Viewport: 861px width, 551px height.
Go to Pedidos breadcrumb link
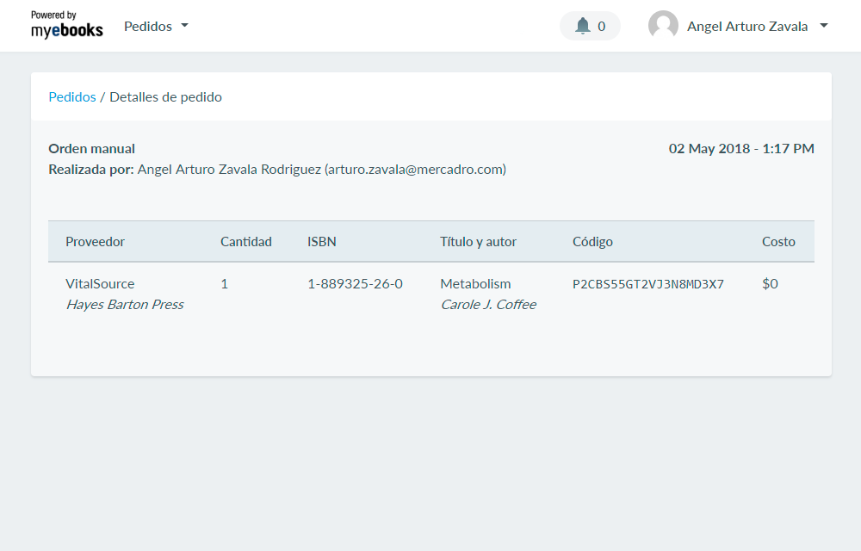click(72, 97)
